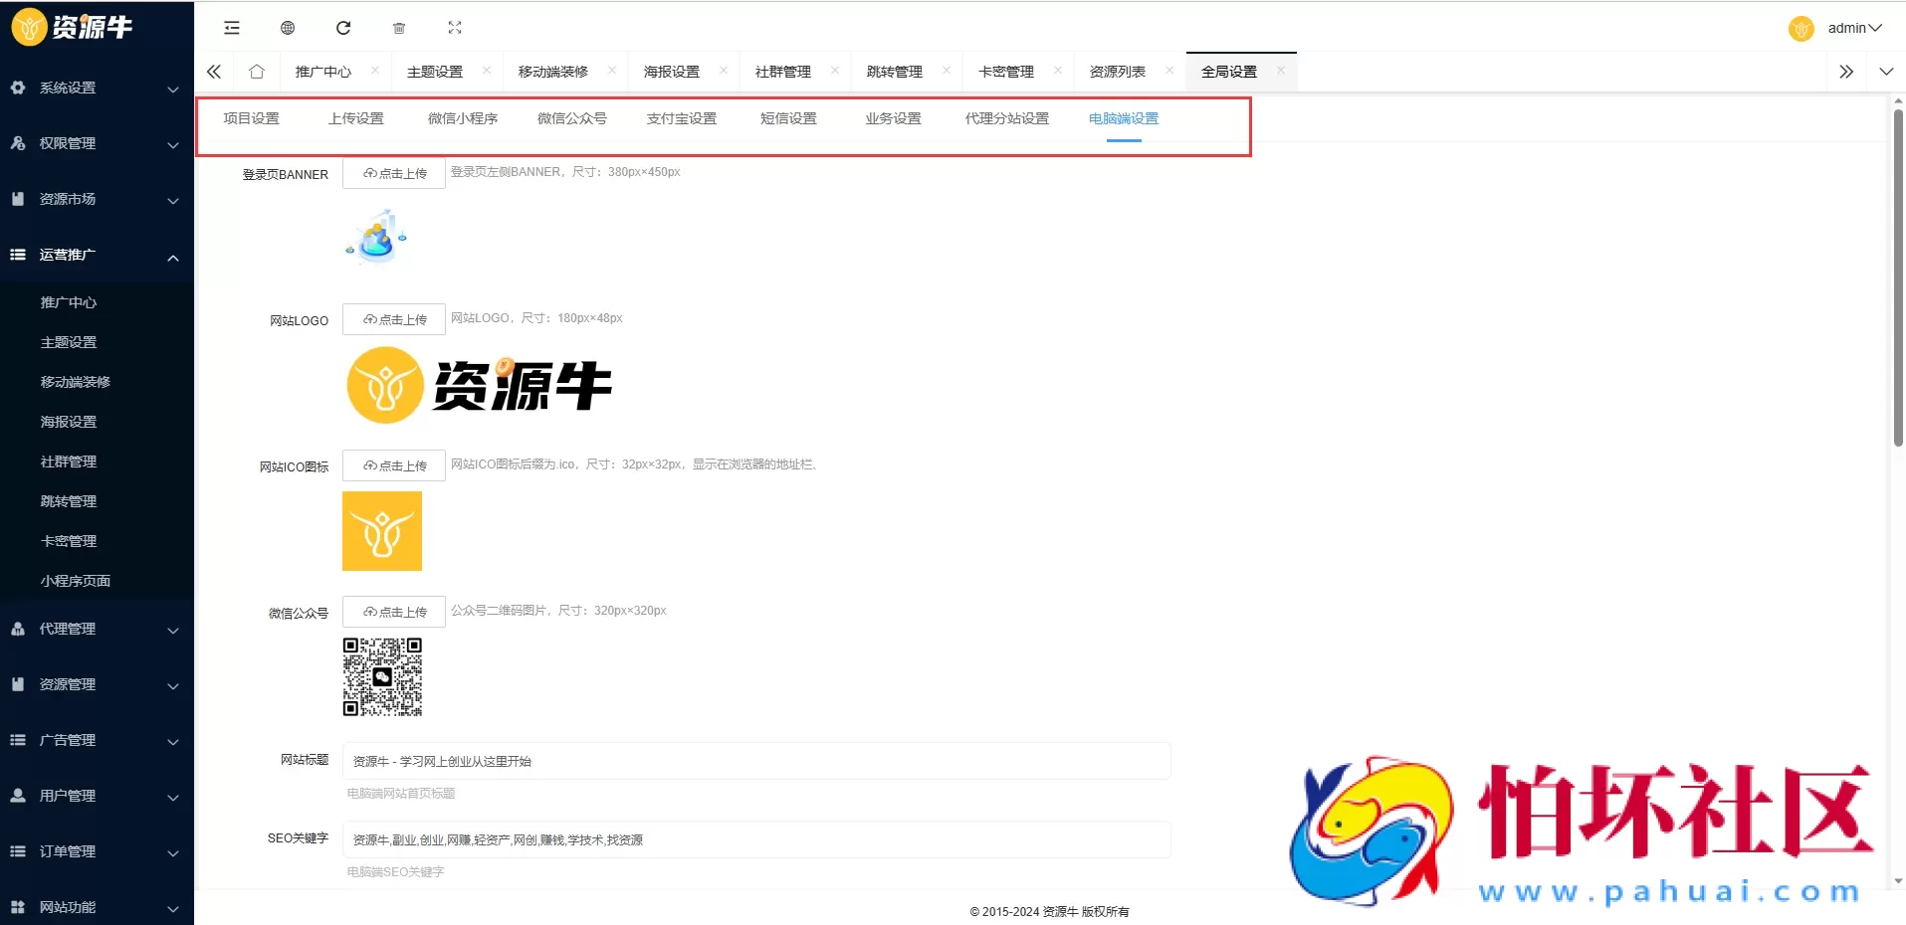Click 点击上传 for the 网站LOGO

click(393, 319)
